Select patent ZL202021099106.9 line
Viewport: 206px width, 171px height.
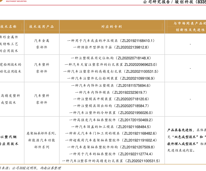111,78
